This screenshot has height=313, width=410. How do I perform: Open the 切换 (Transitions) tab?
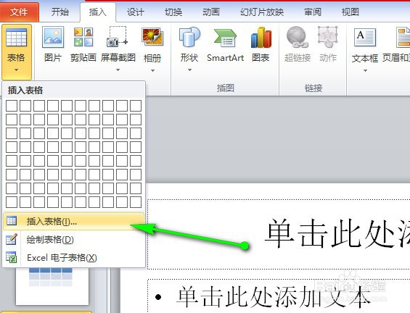173,12
